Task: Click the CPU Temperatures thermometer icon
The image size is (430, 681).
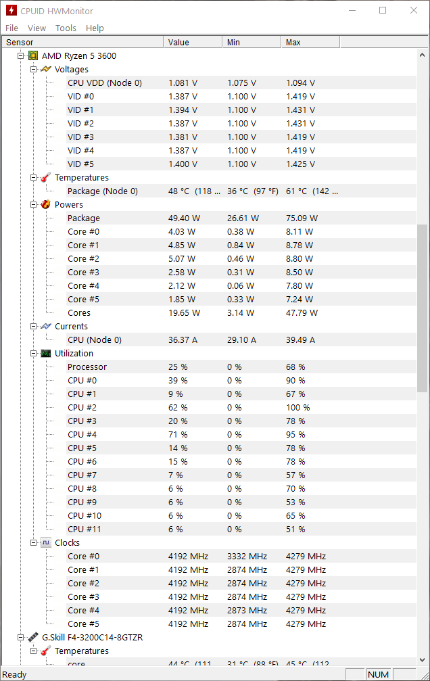Action: tap(46, 177)
